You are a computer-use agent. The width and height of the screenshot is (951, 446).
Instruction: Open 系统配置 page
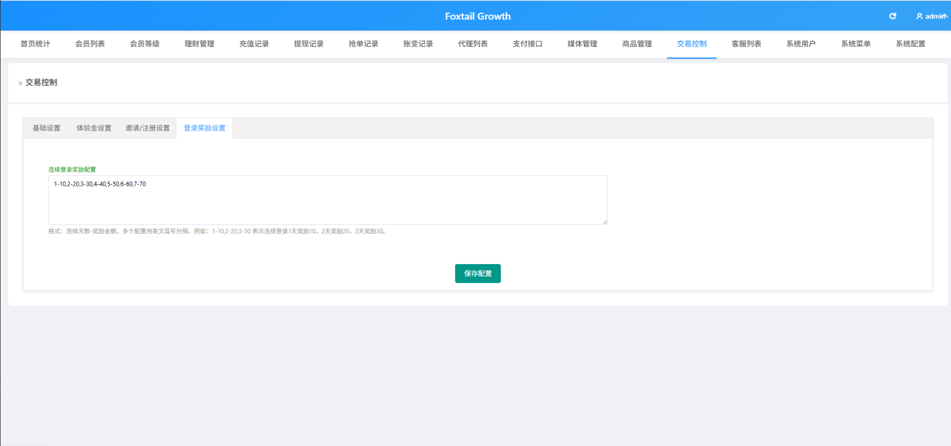911,44
